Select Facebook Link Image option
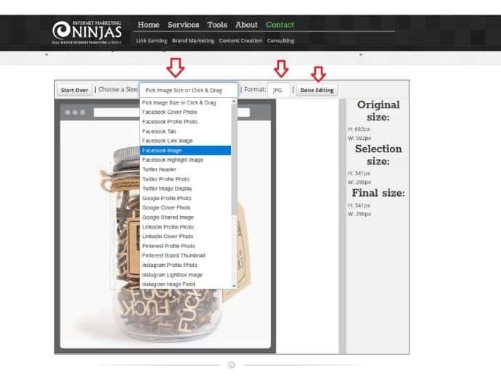Screen dimensions: 501x391 click(185, 141)
